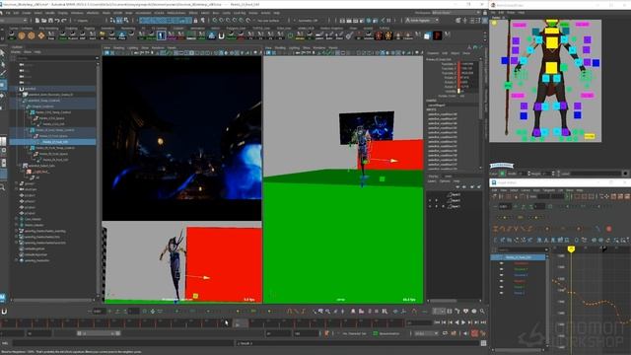Open left viewport Shading menu
This screenshot has width=631, height=355.
118,48
